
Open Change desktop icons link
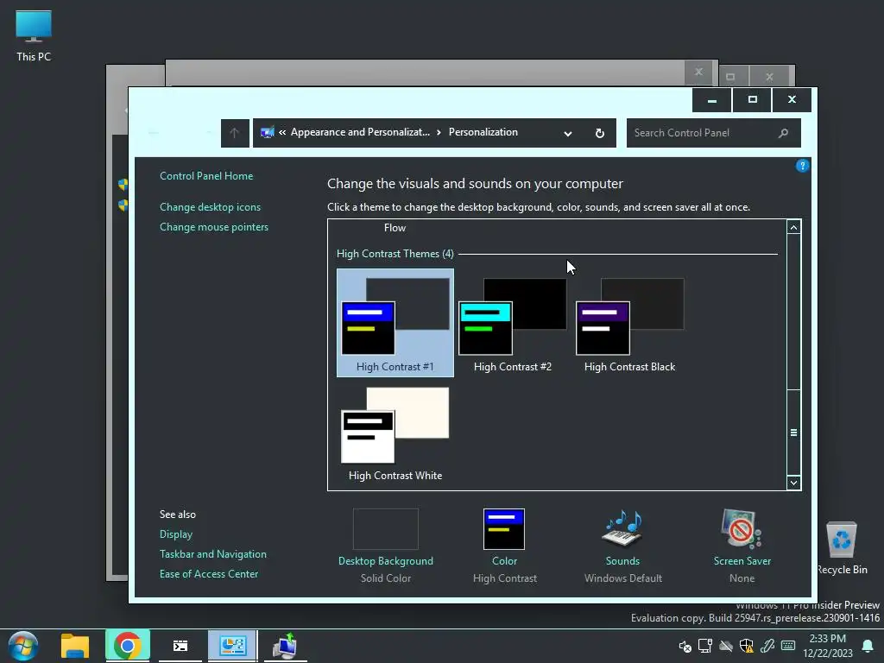click(211, 207)
